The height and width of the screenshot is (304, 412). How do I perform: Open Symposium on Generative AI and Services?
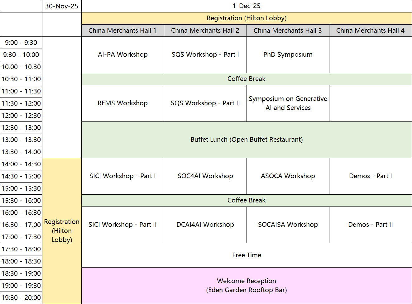tap(288, 103)
